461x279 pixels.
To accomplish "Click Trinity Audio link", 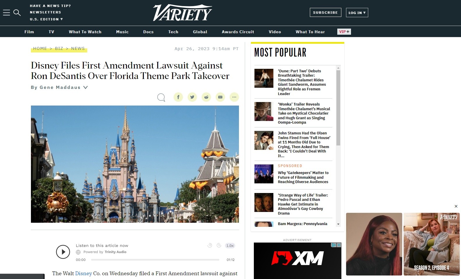I will coord(116,252).
